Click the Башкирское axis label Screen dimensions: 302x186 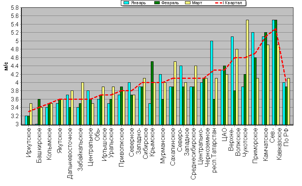(x=39, y=145)
